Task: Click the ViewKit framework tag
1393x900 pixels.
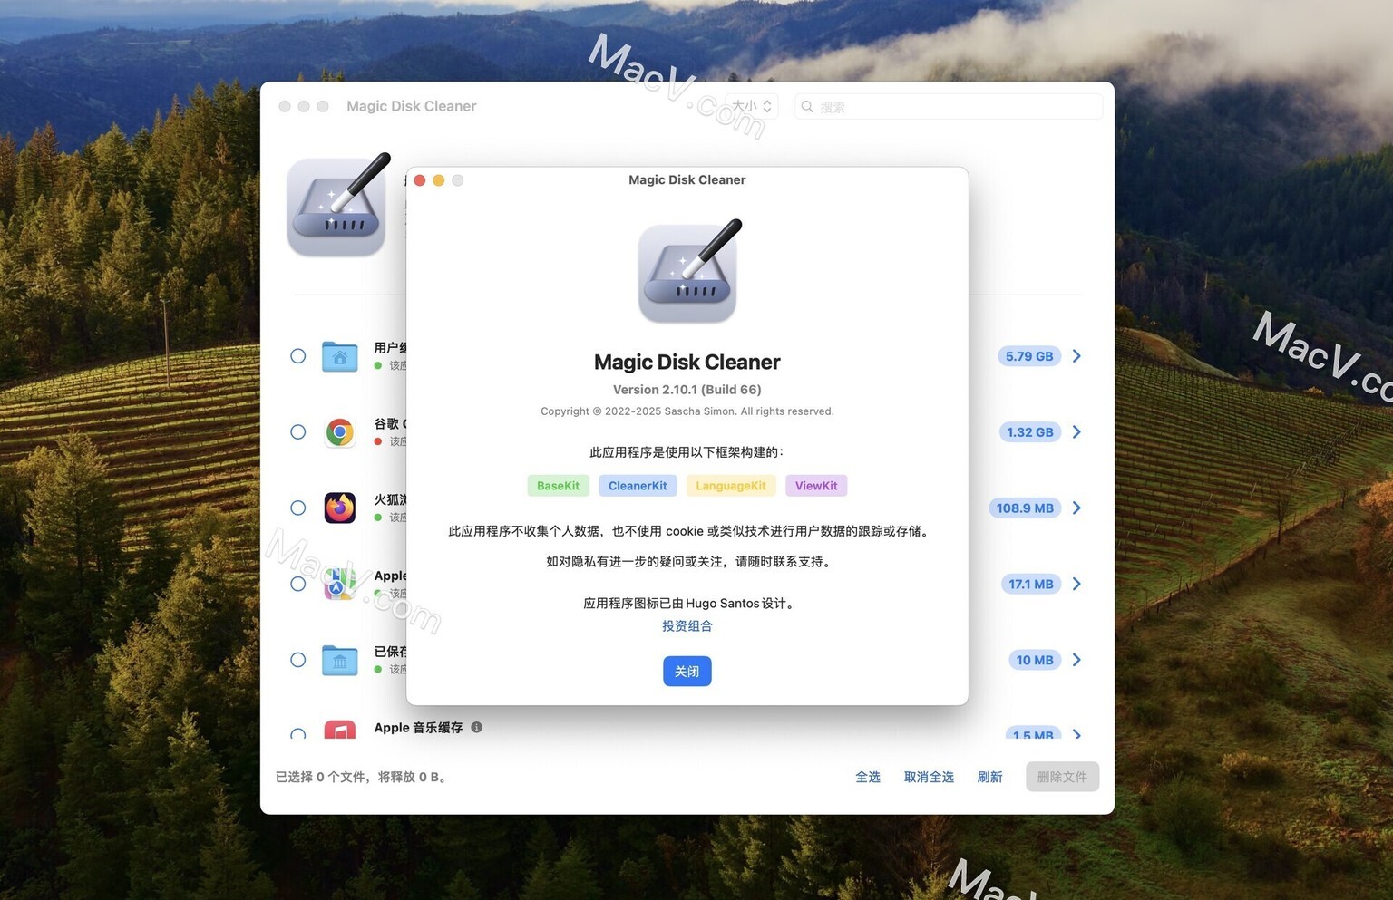Action: tap(816, 486)
